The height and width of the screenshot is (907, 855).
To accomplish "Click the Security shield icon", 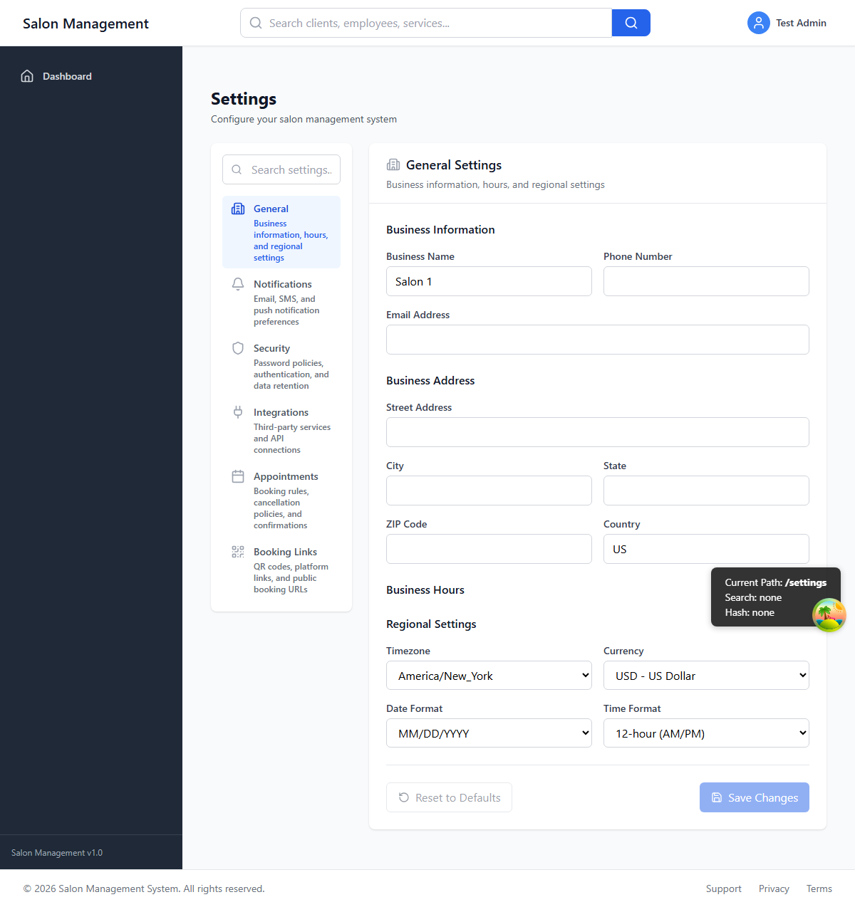I will [238, 348].
